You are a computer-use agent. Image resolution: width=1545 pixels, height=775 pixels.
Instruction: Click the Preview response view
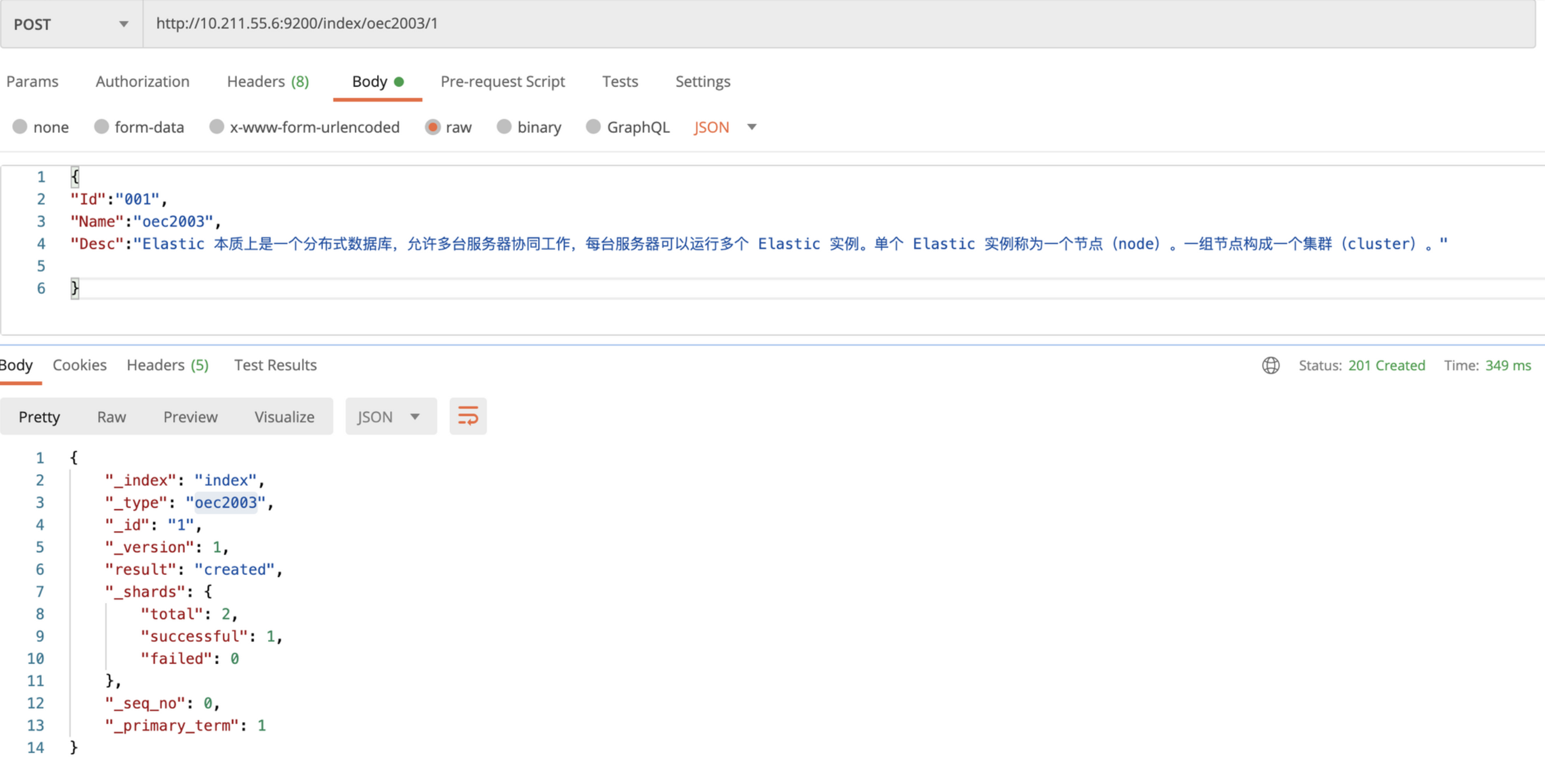[190, 416]
